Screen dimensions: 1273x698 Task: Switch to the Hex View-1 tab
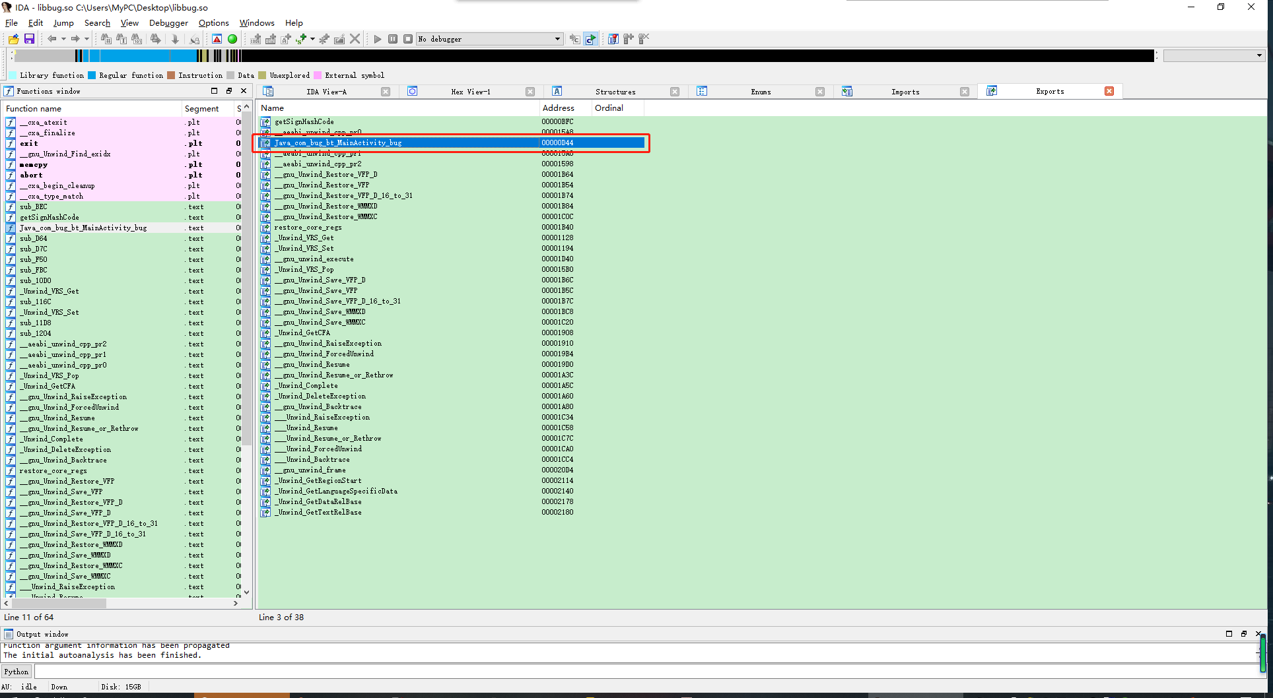click(471, 92)
